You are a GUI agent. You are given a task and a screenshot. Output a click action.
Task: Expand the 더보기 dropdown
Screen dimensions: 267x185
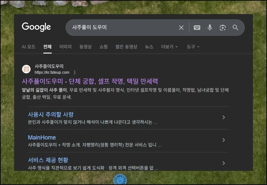click(x=169, y=47)
